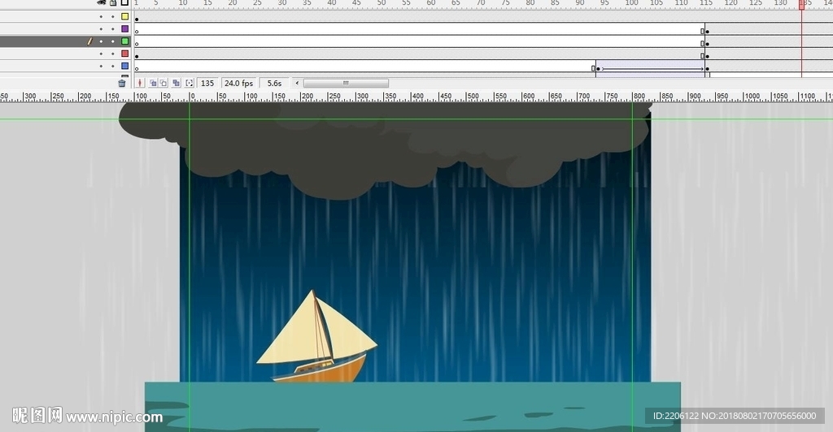Toggle lock dot of the blue layer
833x432 pixels.
point(112,66)
